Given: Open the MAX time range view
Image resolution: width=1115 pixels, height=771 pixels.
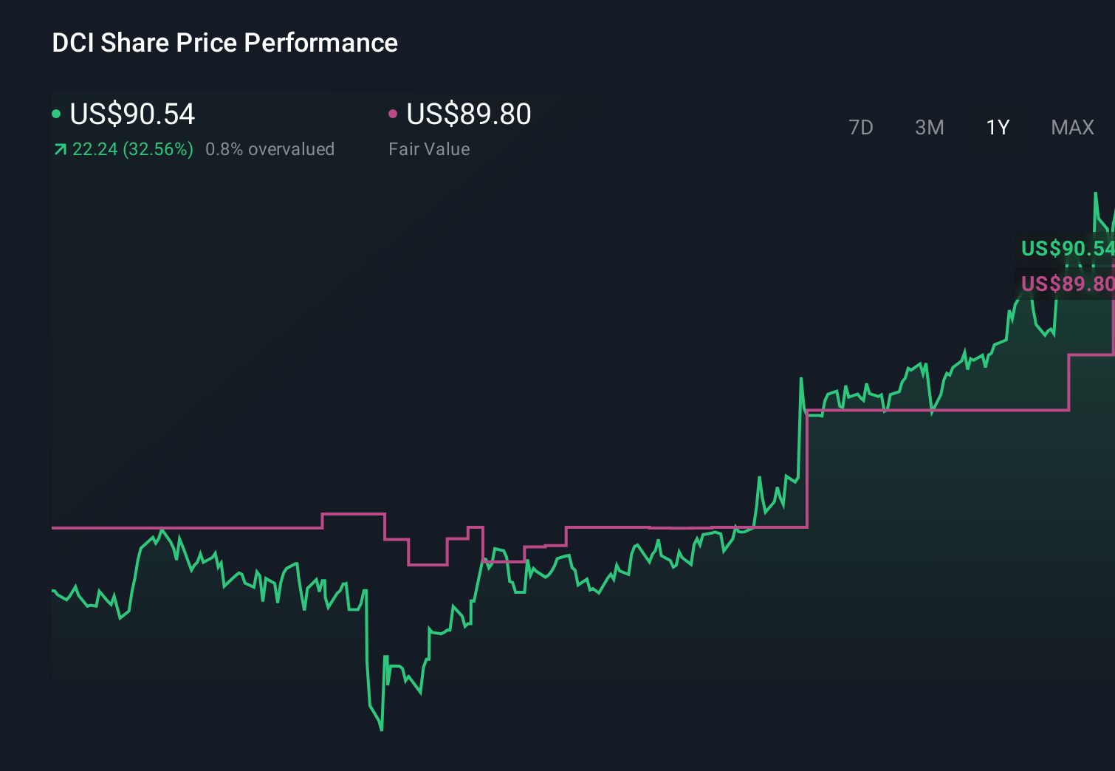Looking at the screenshot, I should (x=1071, y=128).
